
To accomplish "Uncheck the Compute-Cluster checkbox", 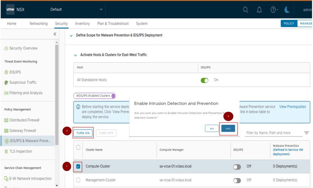I will point(78,166).
